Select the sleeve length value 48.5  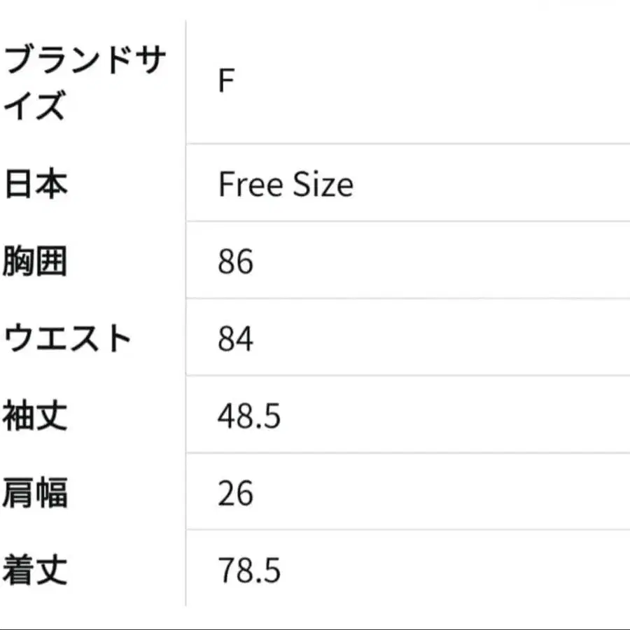click(x=249, y=416)
